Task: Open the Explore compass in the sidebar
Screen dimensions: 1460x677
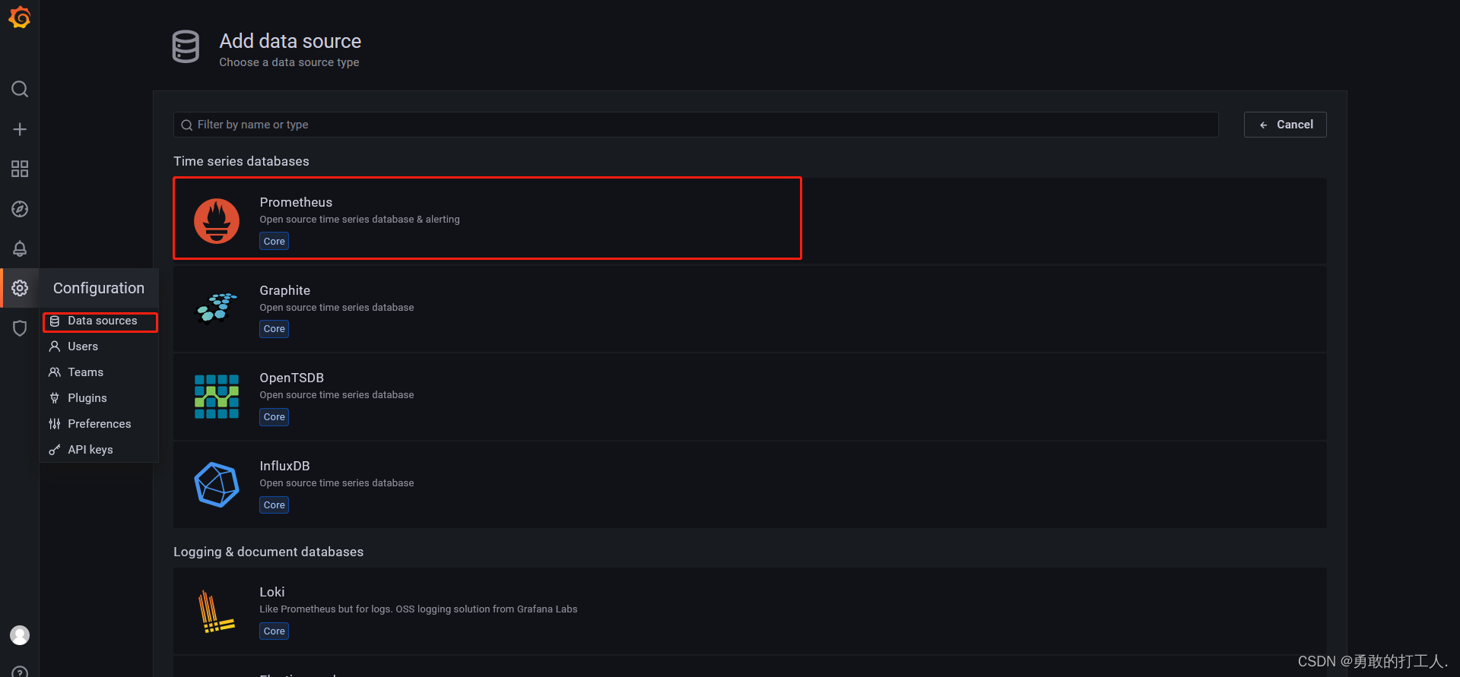Action: (x=20, y=209)
